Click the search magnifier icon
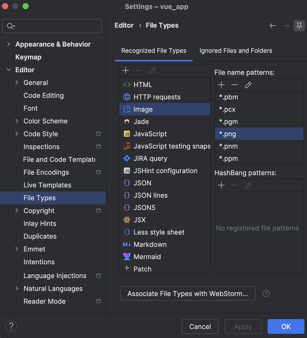The image size is (307, 338). coord(11,26)
